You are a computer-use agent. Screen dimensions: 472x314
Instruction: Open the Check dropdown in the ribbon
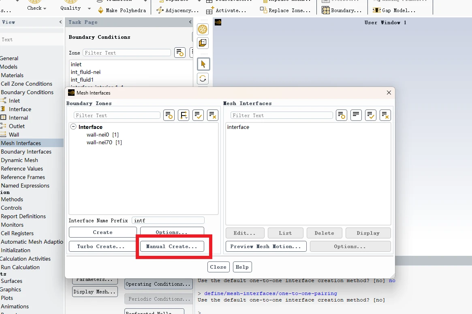tap(36, 8)
